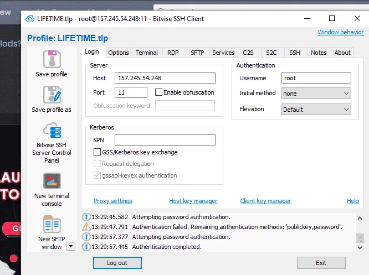Minimize the Bitvise SSH Client window

pyautogui.click(x=307, y=18)
